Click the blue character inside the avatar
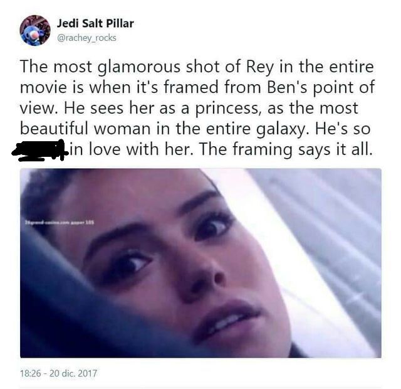This screenshot has width=401, height=389. click(x=30, y=35)
